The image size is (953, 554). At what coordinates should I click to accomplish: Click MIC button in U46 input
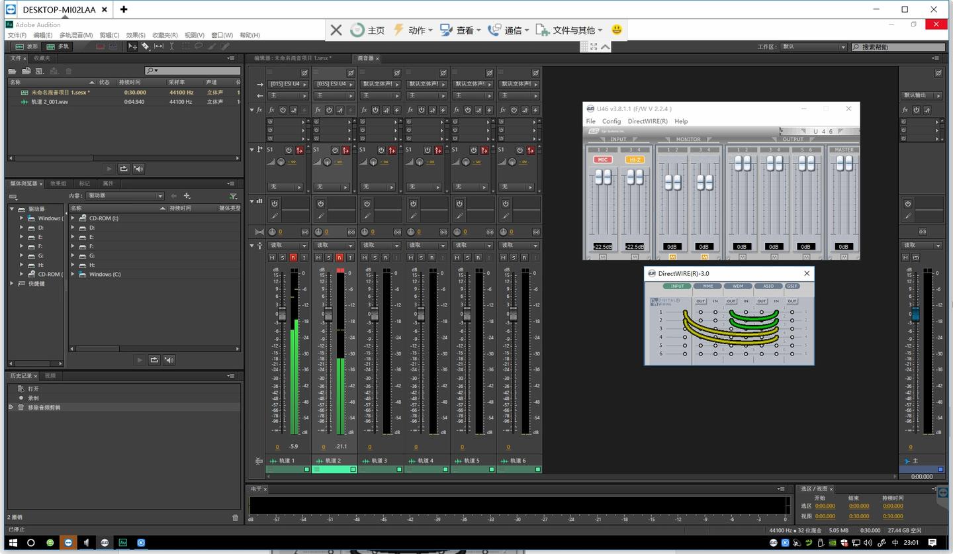pos(603,160)
